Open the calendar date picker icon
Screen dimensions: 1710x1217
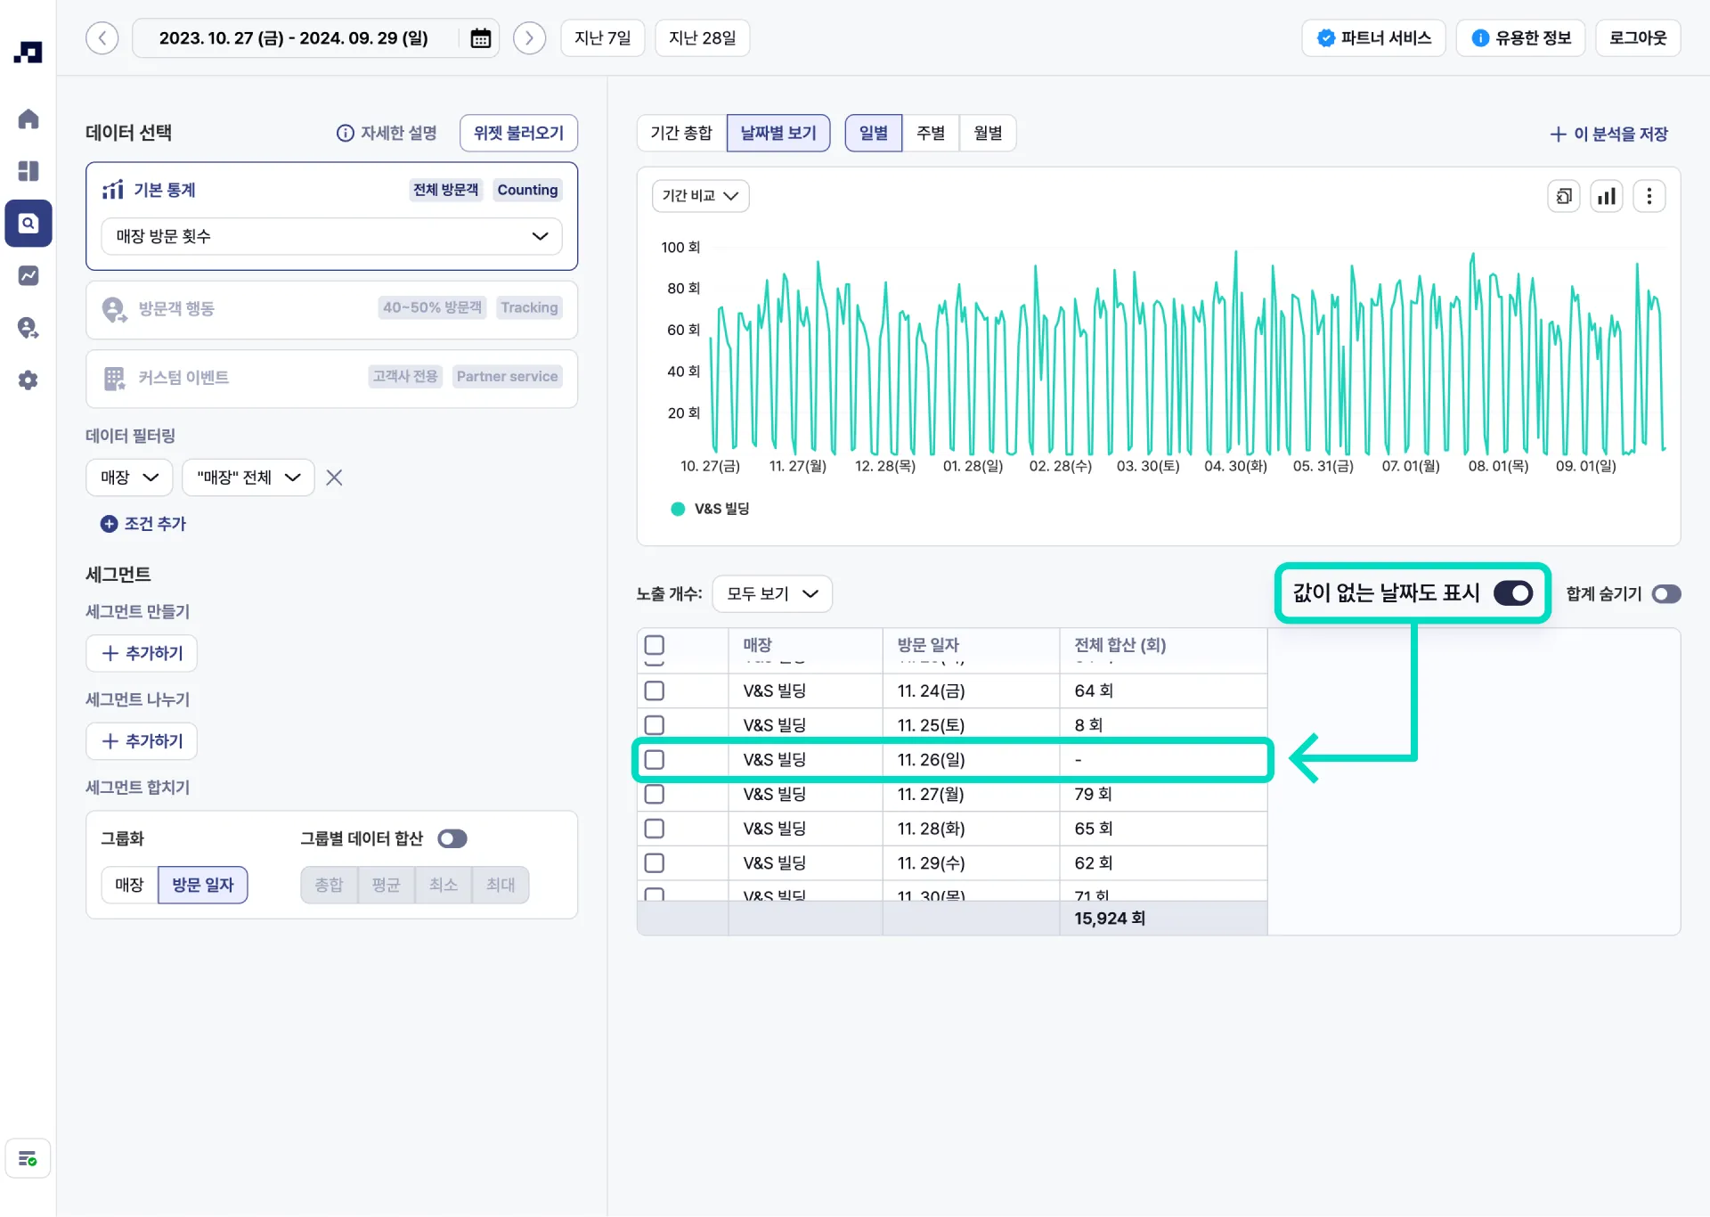480,38
